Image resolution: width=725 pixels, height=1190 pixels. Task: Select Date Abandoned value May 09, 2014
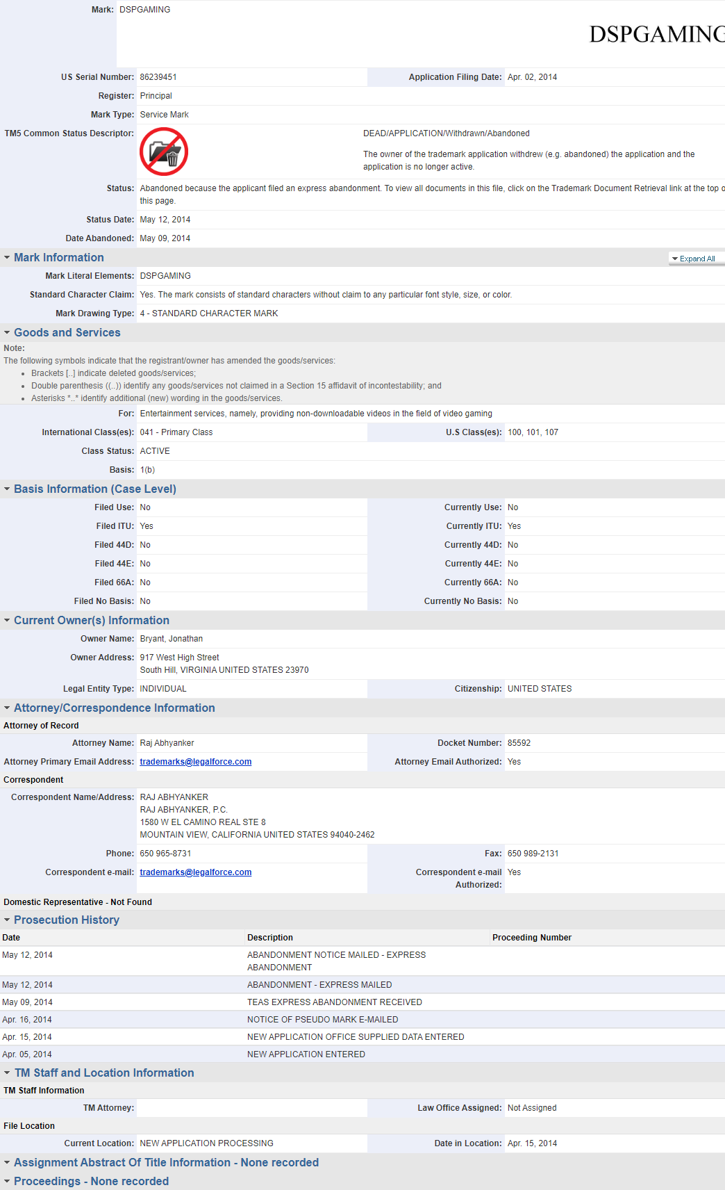coord(165,238)
